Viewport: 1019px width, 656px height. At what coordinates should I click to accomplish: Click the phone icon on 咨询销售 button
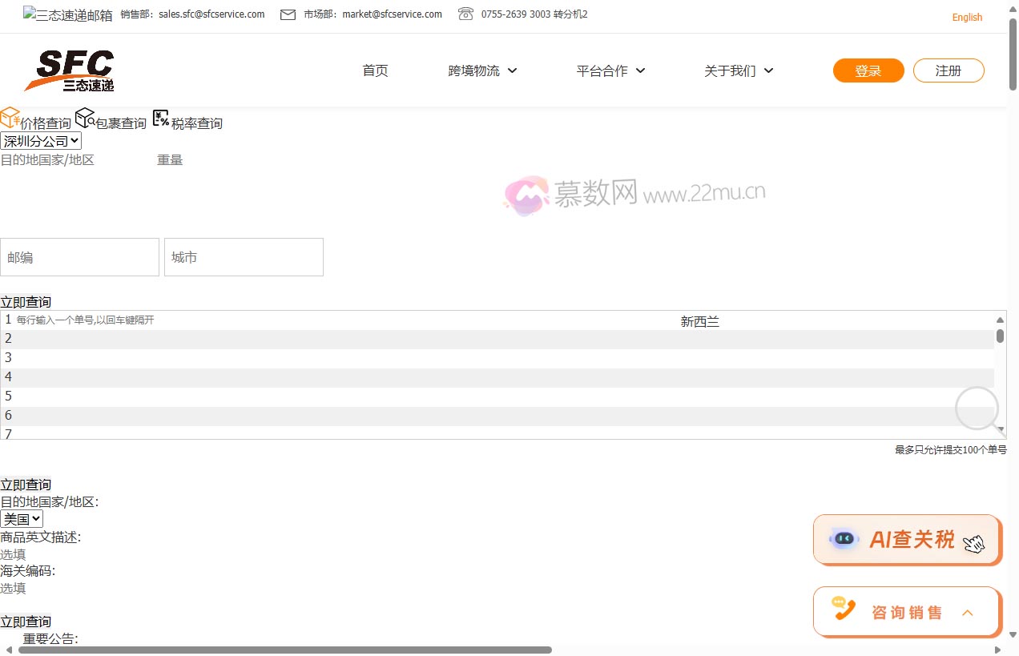(843, 609)
